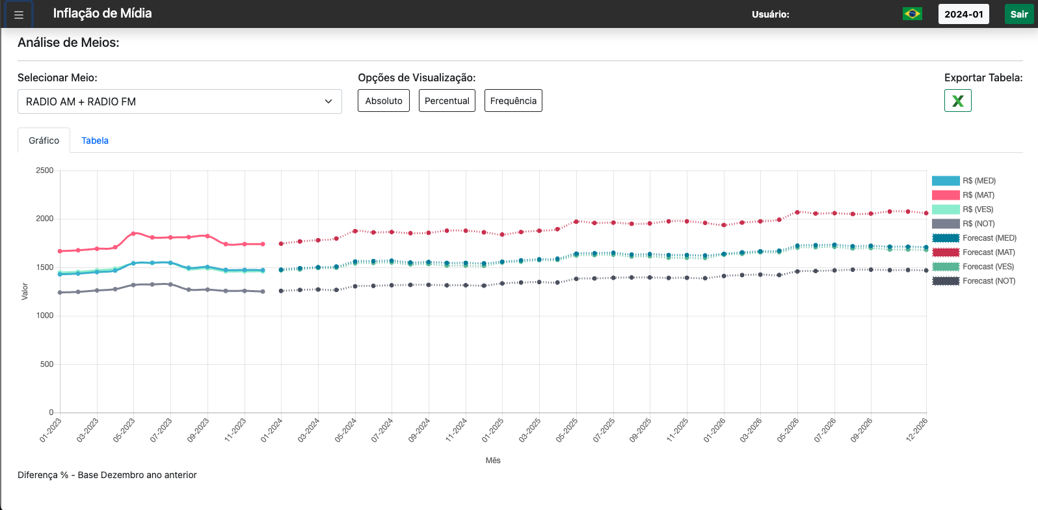
Task: Click the x-axis label 01-2023
Action: [51, 430]
